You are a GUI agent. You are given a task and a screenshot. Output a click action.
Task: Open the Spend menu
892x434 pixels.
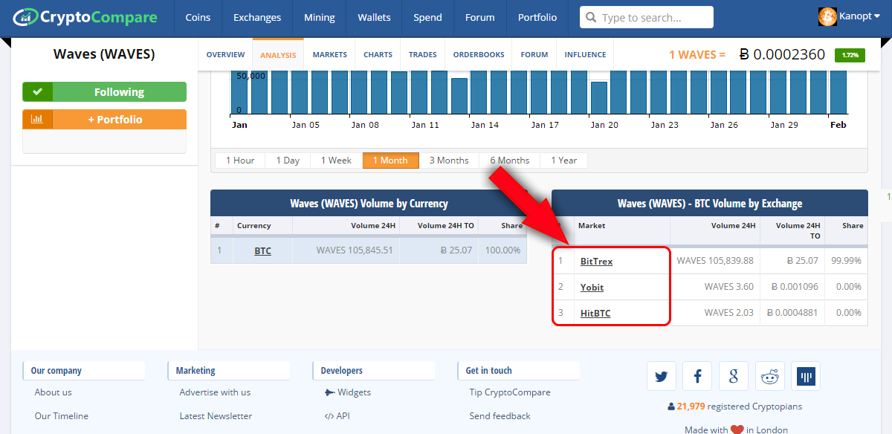427,17
